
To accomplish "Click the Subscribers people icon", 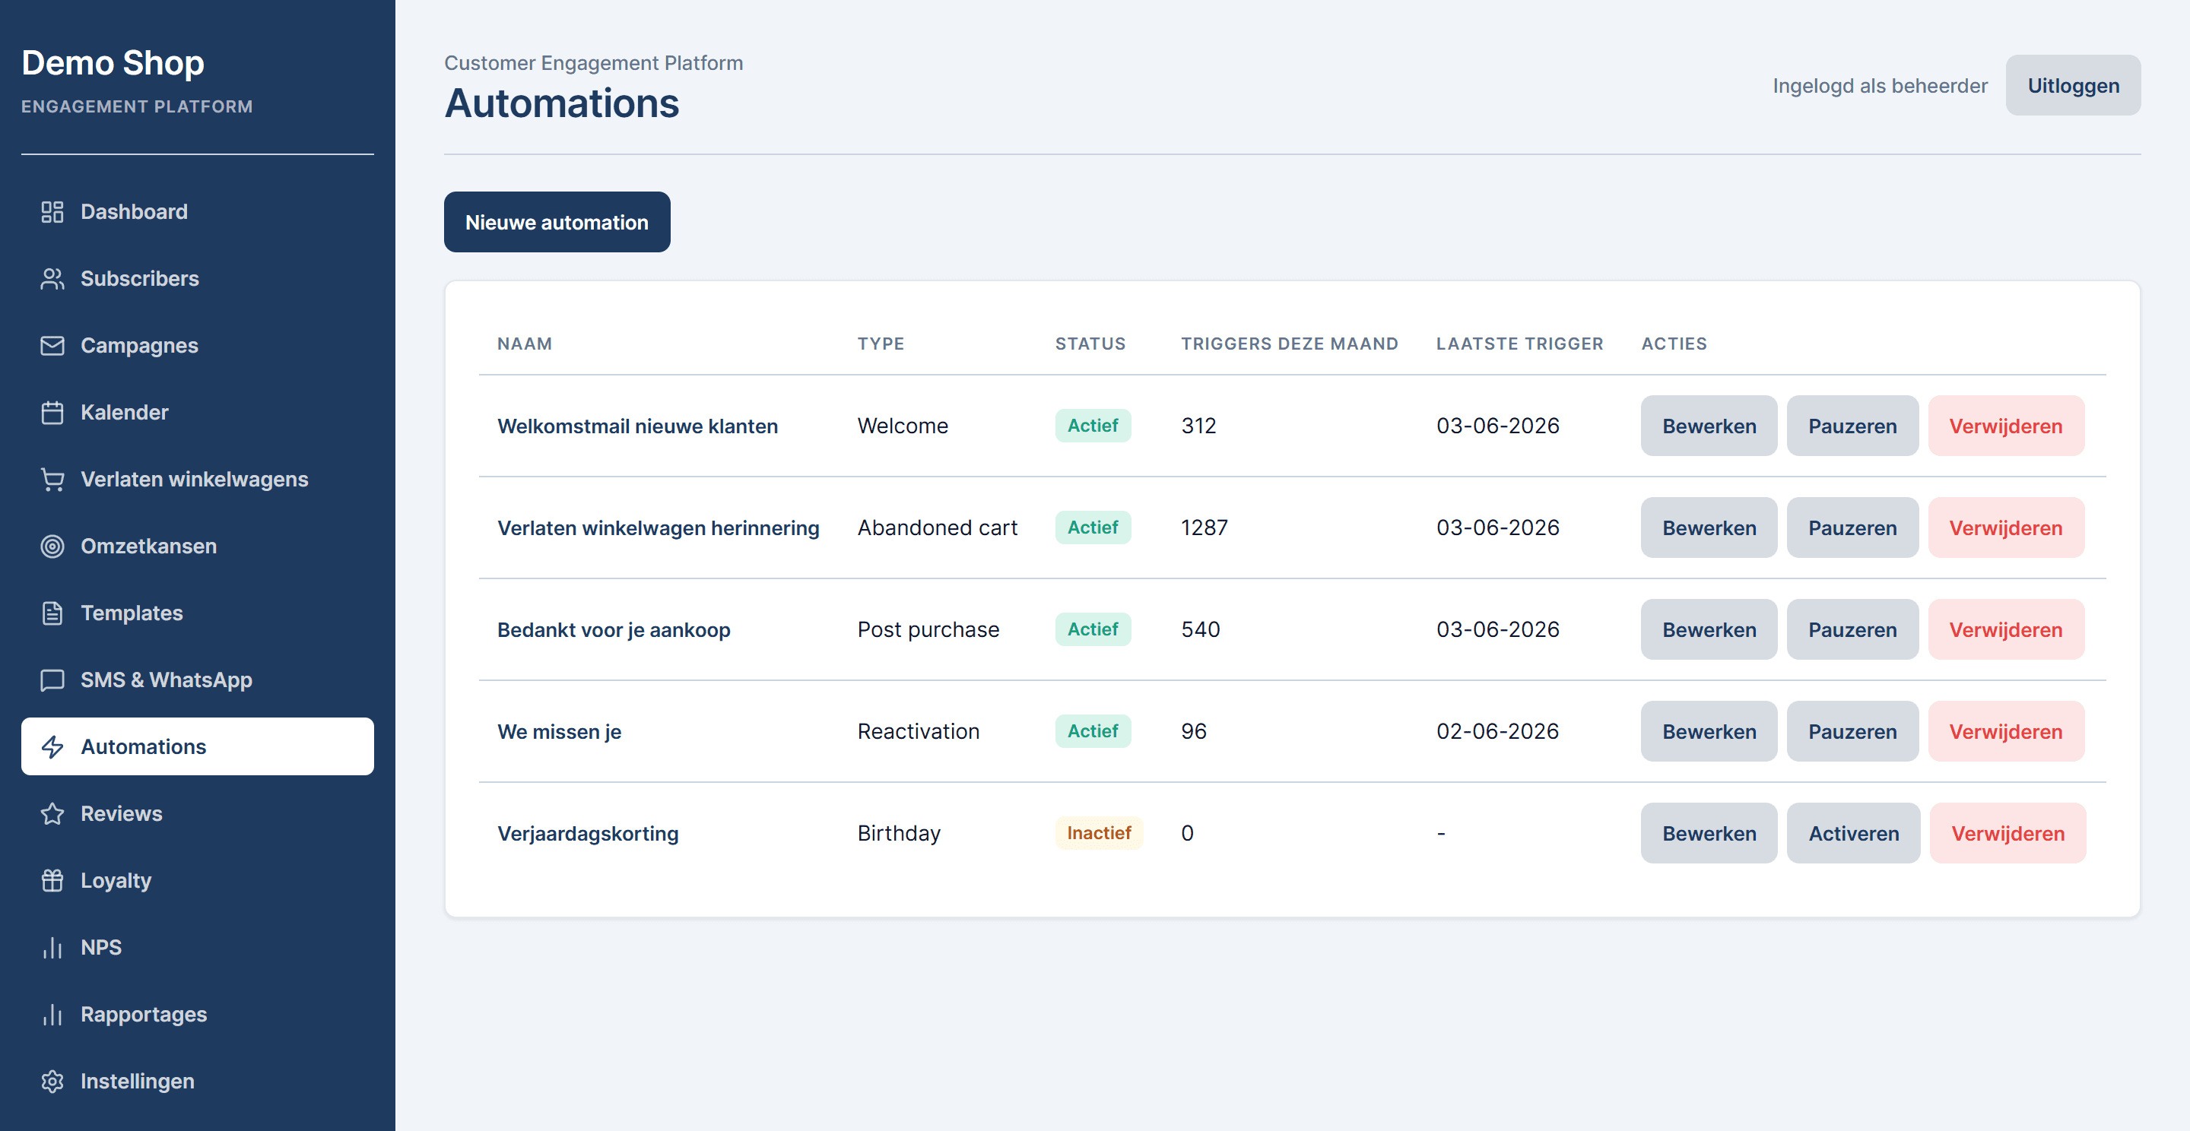I will tap(52, 279).
